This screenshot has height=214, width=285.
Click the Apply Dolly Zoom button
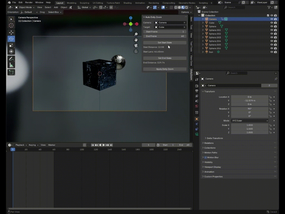[x=164, y=69]
